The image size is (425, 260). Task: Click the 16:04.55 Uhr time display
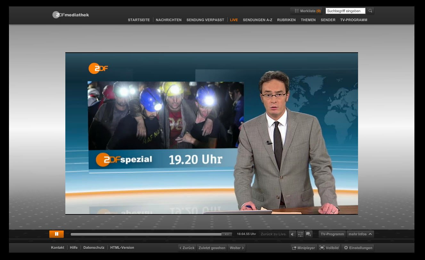point(246,234)
